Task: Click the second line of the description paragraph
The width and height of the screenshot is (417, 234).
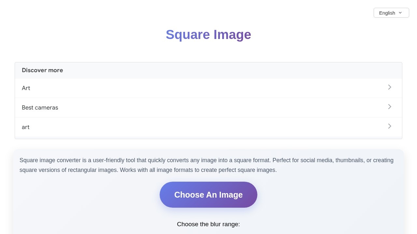Action: point(148,170)
